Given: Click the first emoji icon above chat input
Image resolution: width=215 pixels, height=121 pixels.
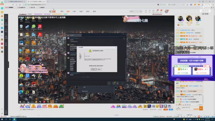Looking at the screenshot, I should 177,105.
